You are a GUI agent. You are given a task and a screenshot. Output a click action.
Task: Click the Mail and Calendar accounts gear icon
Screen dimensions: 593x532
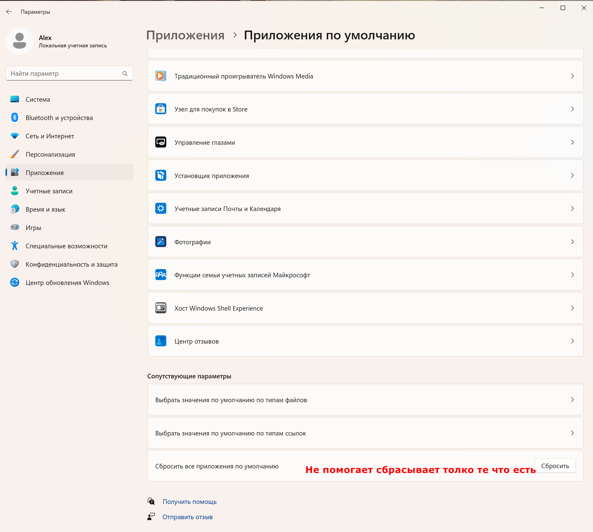[160, 209]
